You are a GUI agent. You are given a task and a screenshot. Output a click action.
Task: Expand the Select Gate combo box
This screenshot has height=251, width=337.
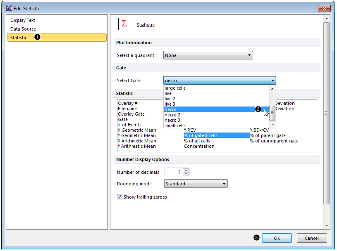pos(272,81)
